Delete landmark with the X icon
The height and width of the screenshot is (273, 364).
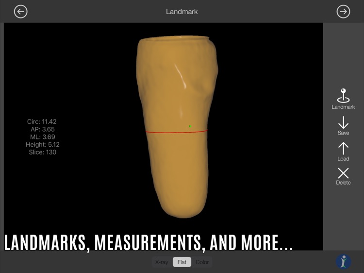343,176
